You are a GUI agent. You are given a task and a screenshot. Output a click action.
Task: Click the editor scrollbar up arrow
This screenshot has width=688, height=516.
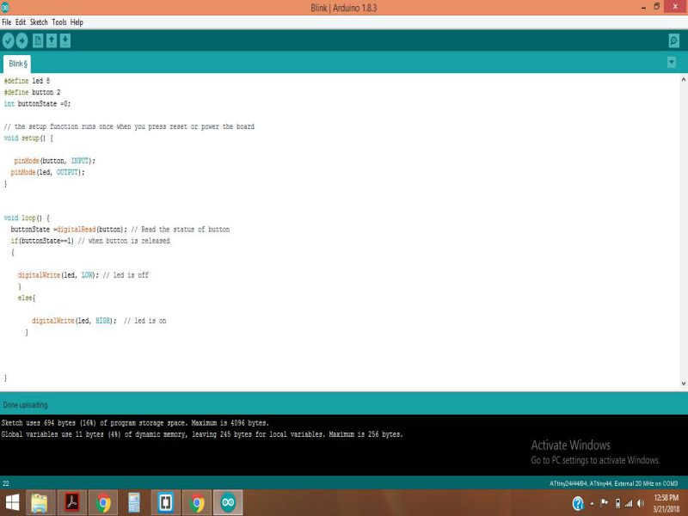(683, 80)
